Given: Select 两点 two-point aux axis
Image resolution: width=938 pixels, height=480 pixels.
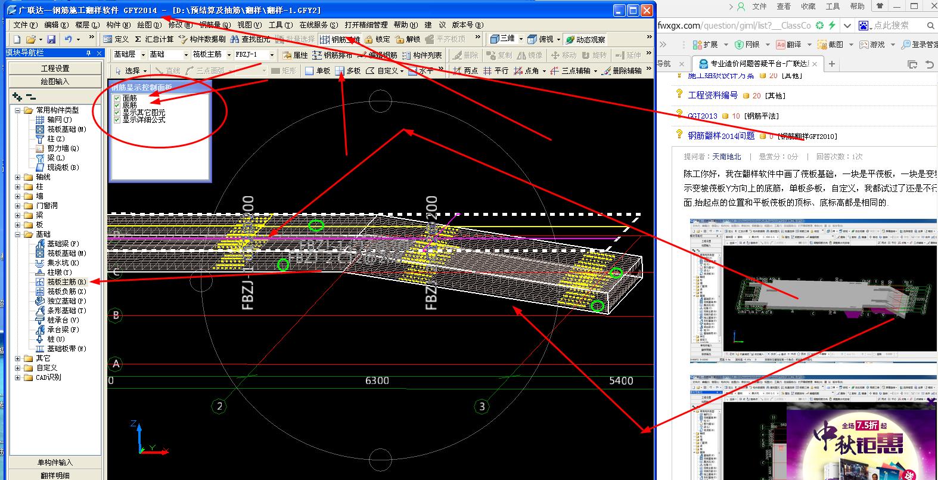Looking at the screenshot, I should tap(465, 70).
